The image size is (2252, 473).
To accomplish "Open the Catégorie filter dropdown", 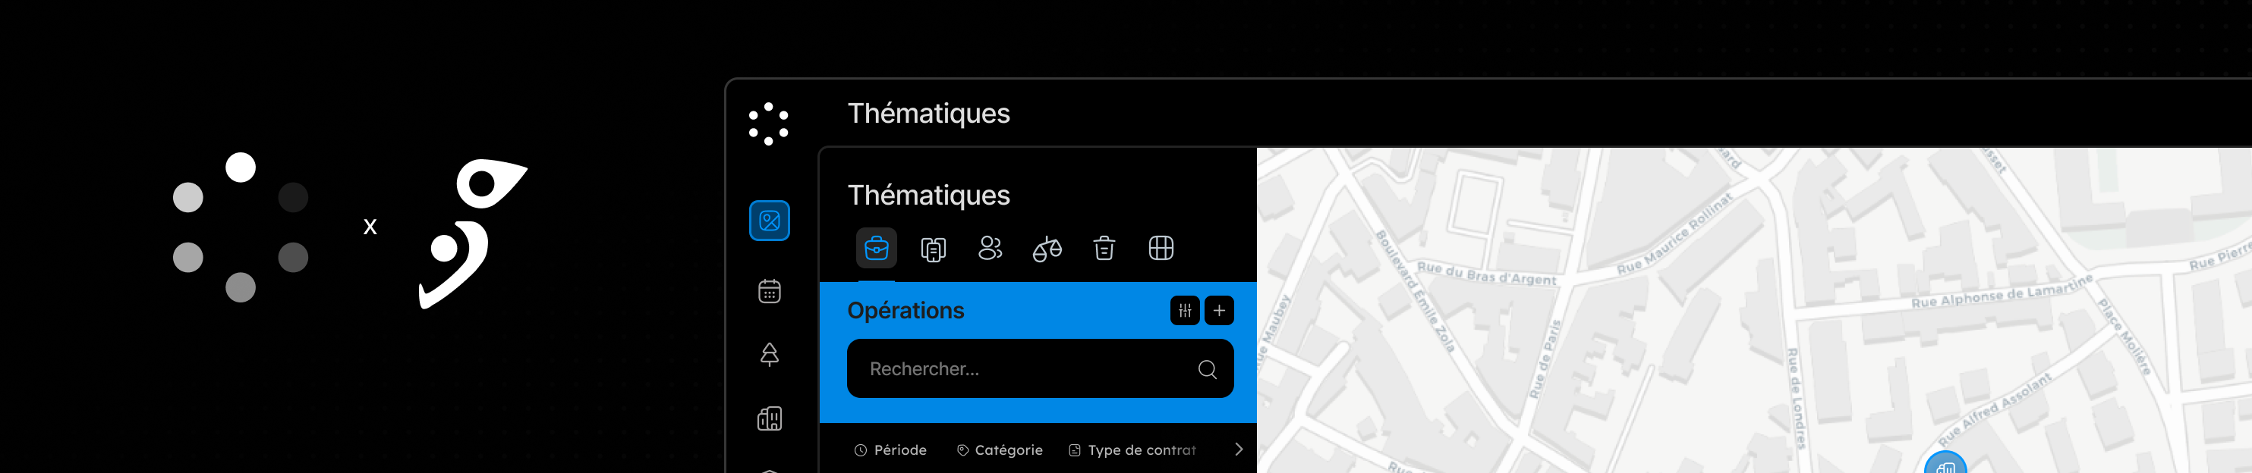I will coord(999,450).
